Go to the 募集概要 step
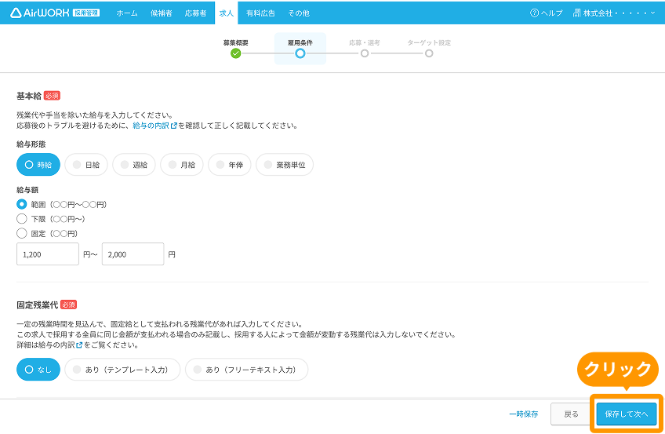665x434 pixels. 236,49
